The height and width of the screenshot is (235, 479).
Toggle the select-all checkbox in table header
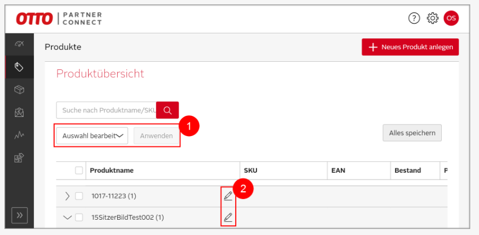pos(79,171)
